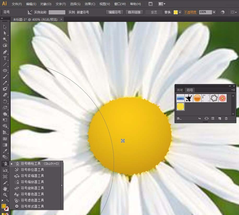This screenshot has width=239, height=215.
Task: Choose 符号移位器工具 from the flyout
Action: tap(35, 170)
